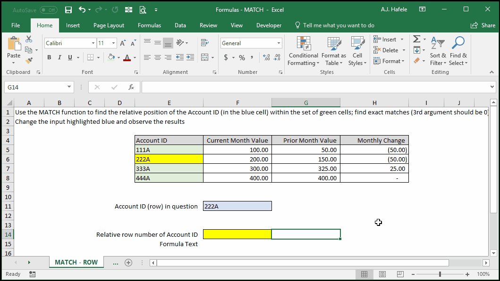Activate the Format Painter brush
Screen dimensions: 500x281
29,60
